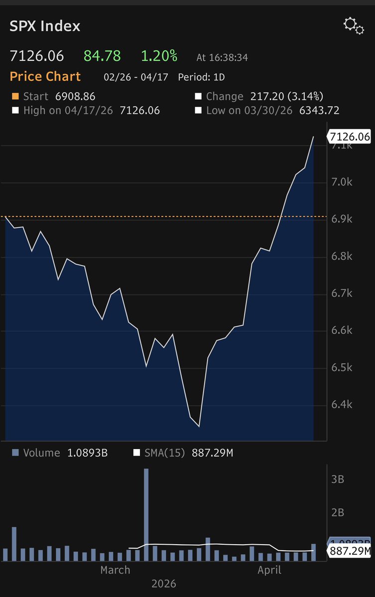The height and width of the screenshot is (597, 375).
Task: Tap the April label on time axis
Action: click(269, 570)
